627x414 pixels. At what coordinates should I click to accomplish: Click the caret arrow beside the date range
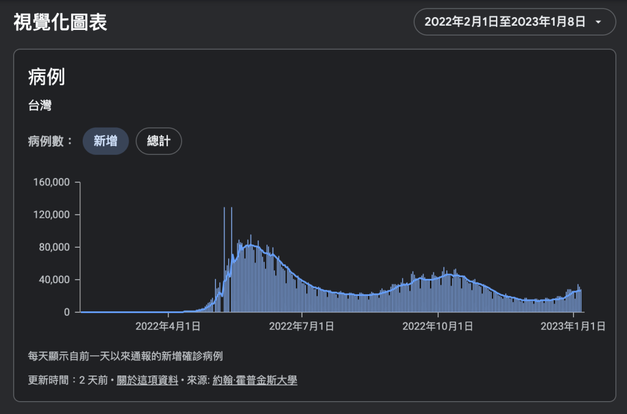598,22
